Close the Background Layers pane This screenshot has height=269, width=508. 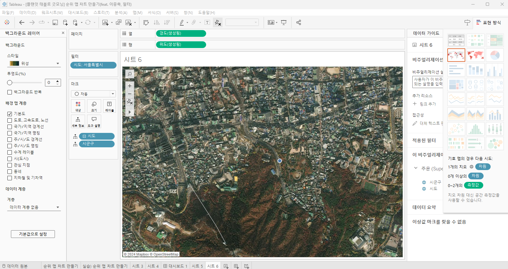[63, 33]
